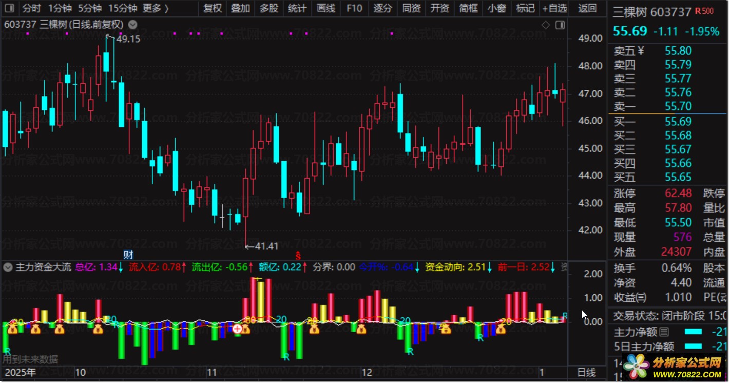Click the 统计 statistics button

click(297, 8)
